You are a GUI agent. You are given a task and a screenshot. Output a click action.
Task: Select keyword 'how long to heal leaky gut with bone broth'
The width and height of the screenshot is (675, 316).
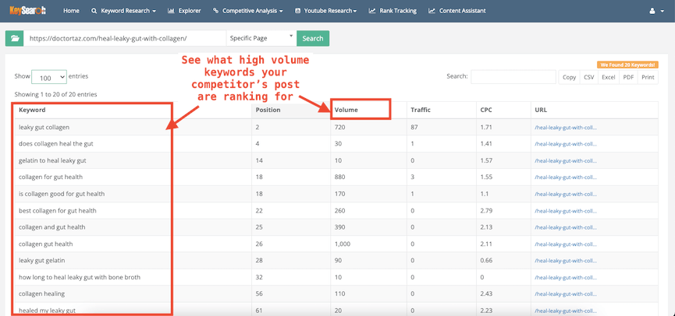(x=80, y=277)
